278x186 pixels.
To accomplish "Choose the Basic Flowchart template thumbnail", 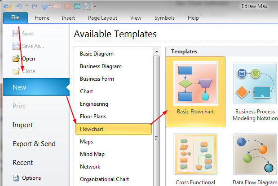I will tap(195, 83).
